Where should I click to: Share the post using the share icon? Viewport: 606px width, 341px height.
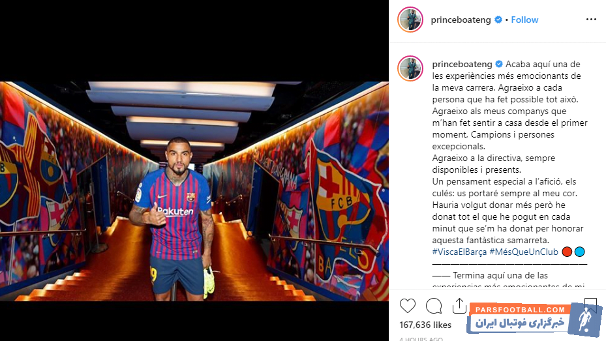point(459,306)
